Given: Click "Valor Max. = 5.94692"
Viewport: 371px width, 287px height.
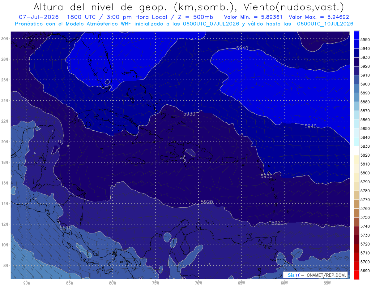Looking at the screenshot, I should 319,17.
